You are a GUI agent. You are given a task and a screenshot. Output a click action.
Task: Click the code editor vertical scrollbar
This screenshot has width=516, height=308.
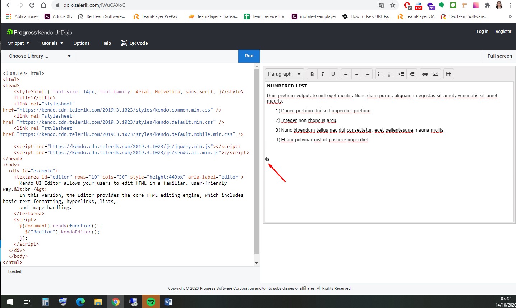(257, 161)
